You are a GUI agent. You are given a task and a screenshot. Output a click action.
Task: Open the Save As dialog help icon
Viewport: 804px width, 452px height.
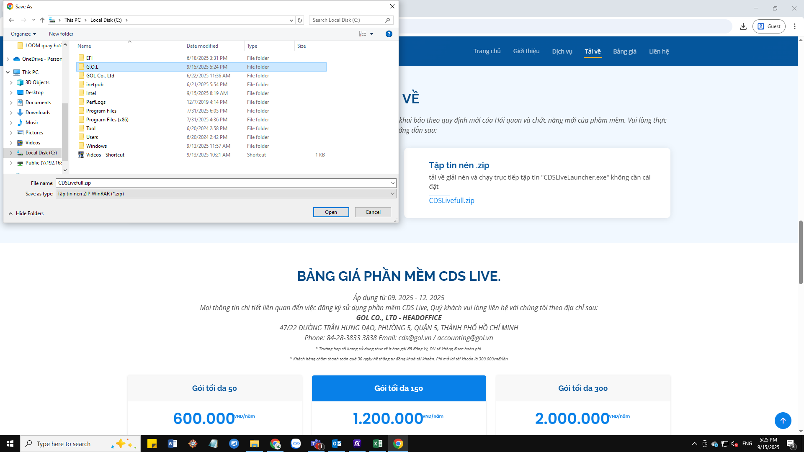pos(389,34)
